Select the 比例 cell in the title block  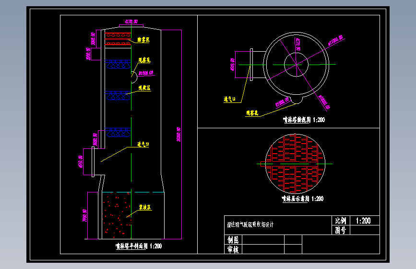[x=341, y=221]
